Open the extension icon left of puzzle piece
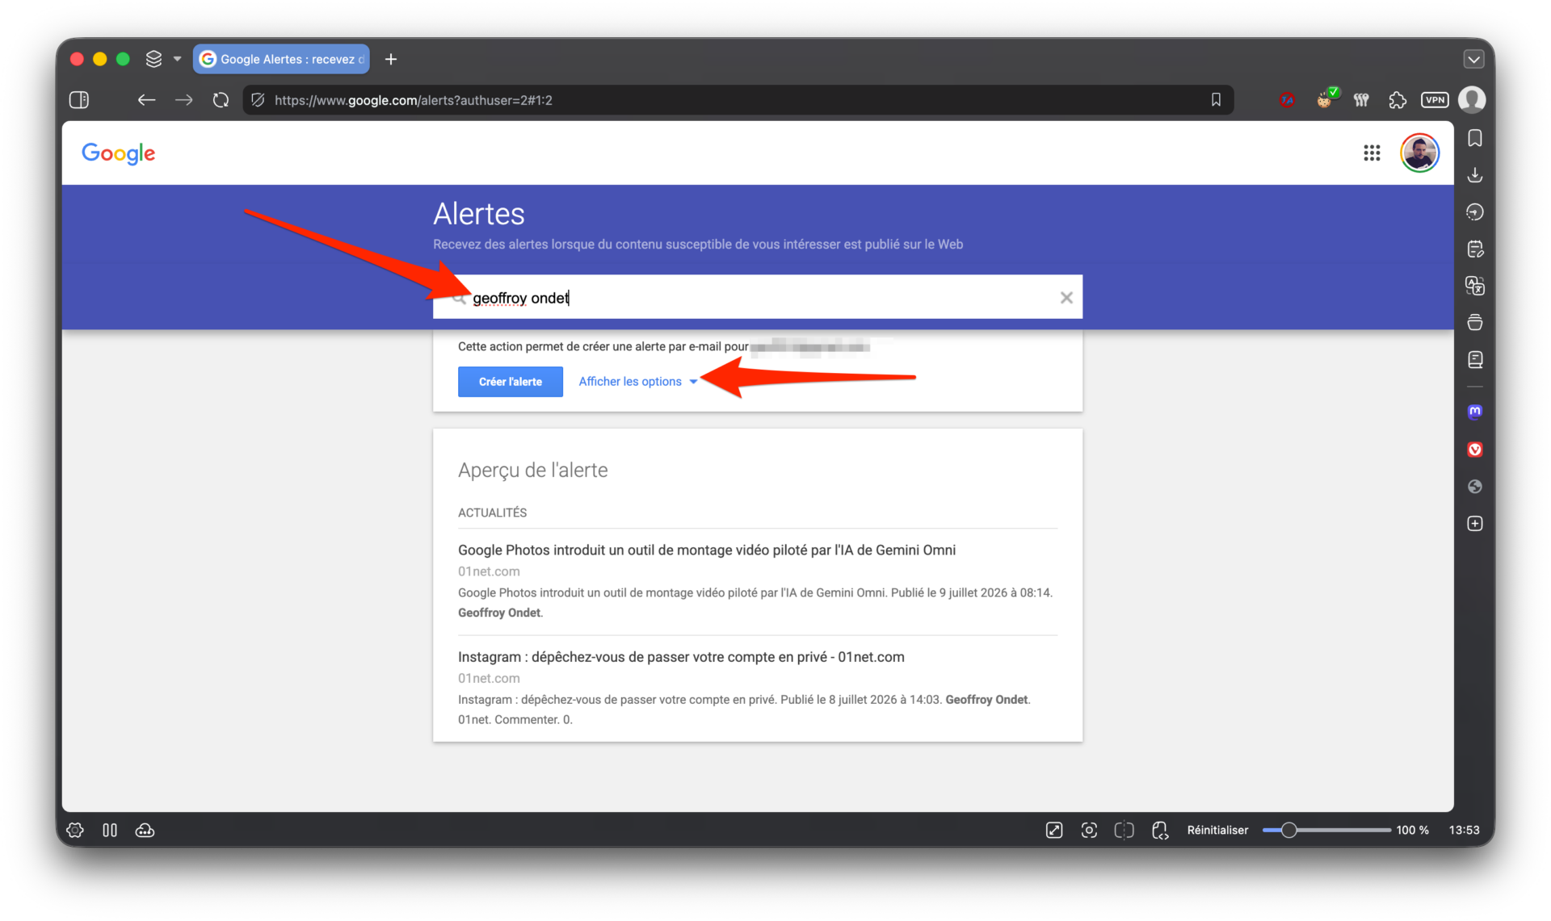The height and width of the screenshot is (921, 1551). click(x=1361, y=100)
